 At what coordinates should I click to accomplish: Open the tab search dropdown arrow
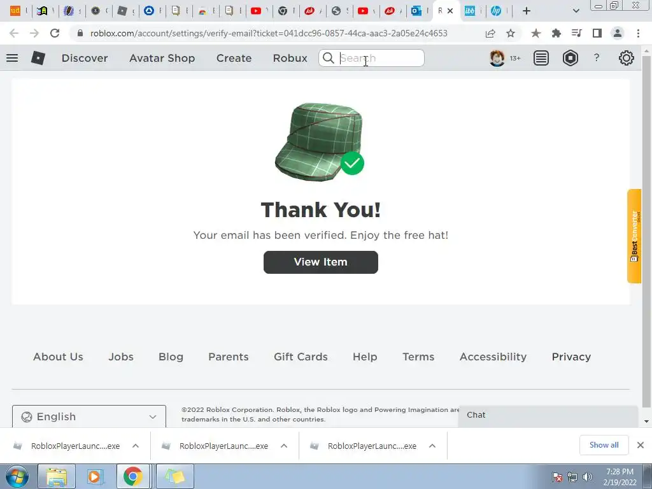576,11
